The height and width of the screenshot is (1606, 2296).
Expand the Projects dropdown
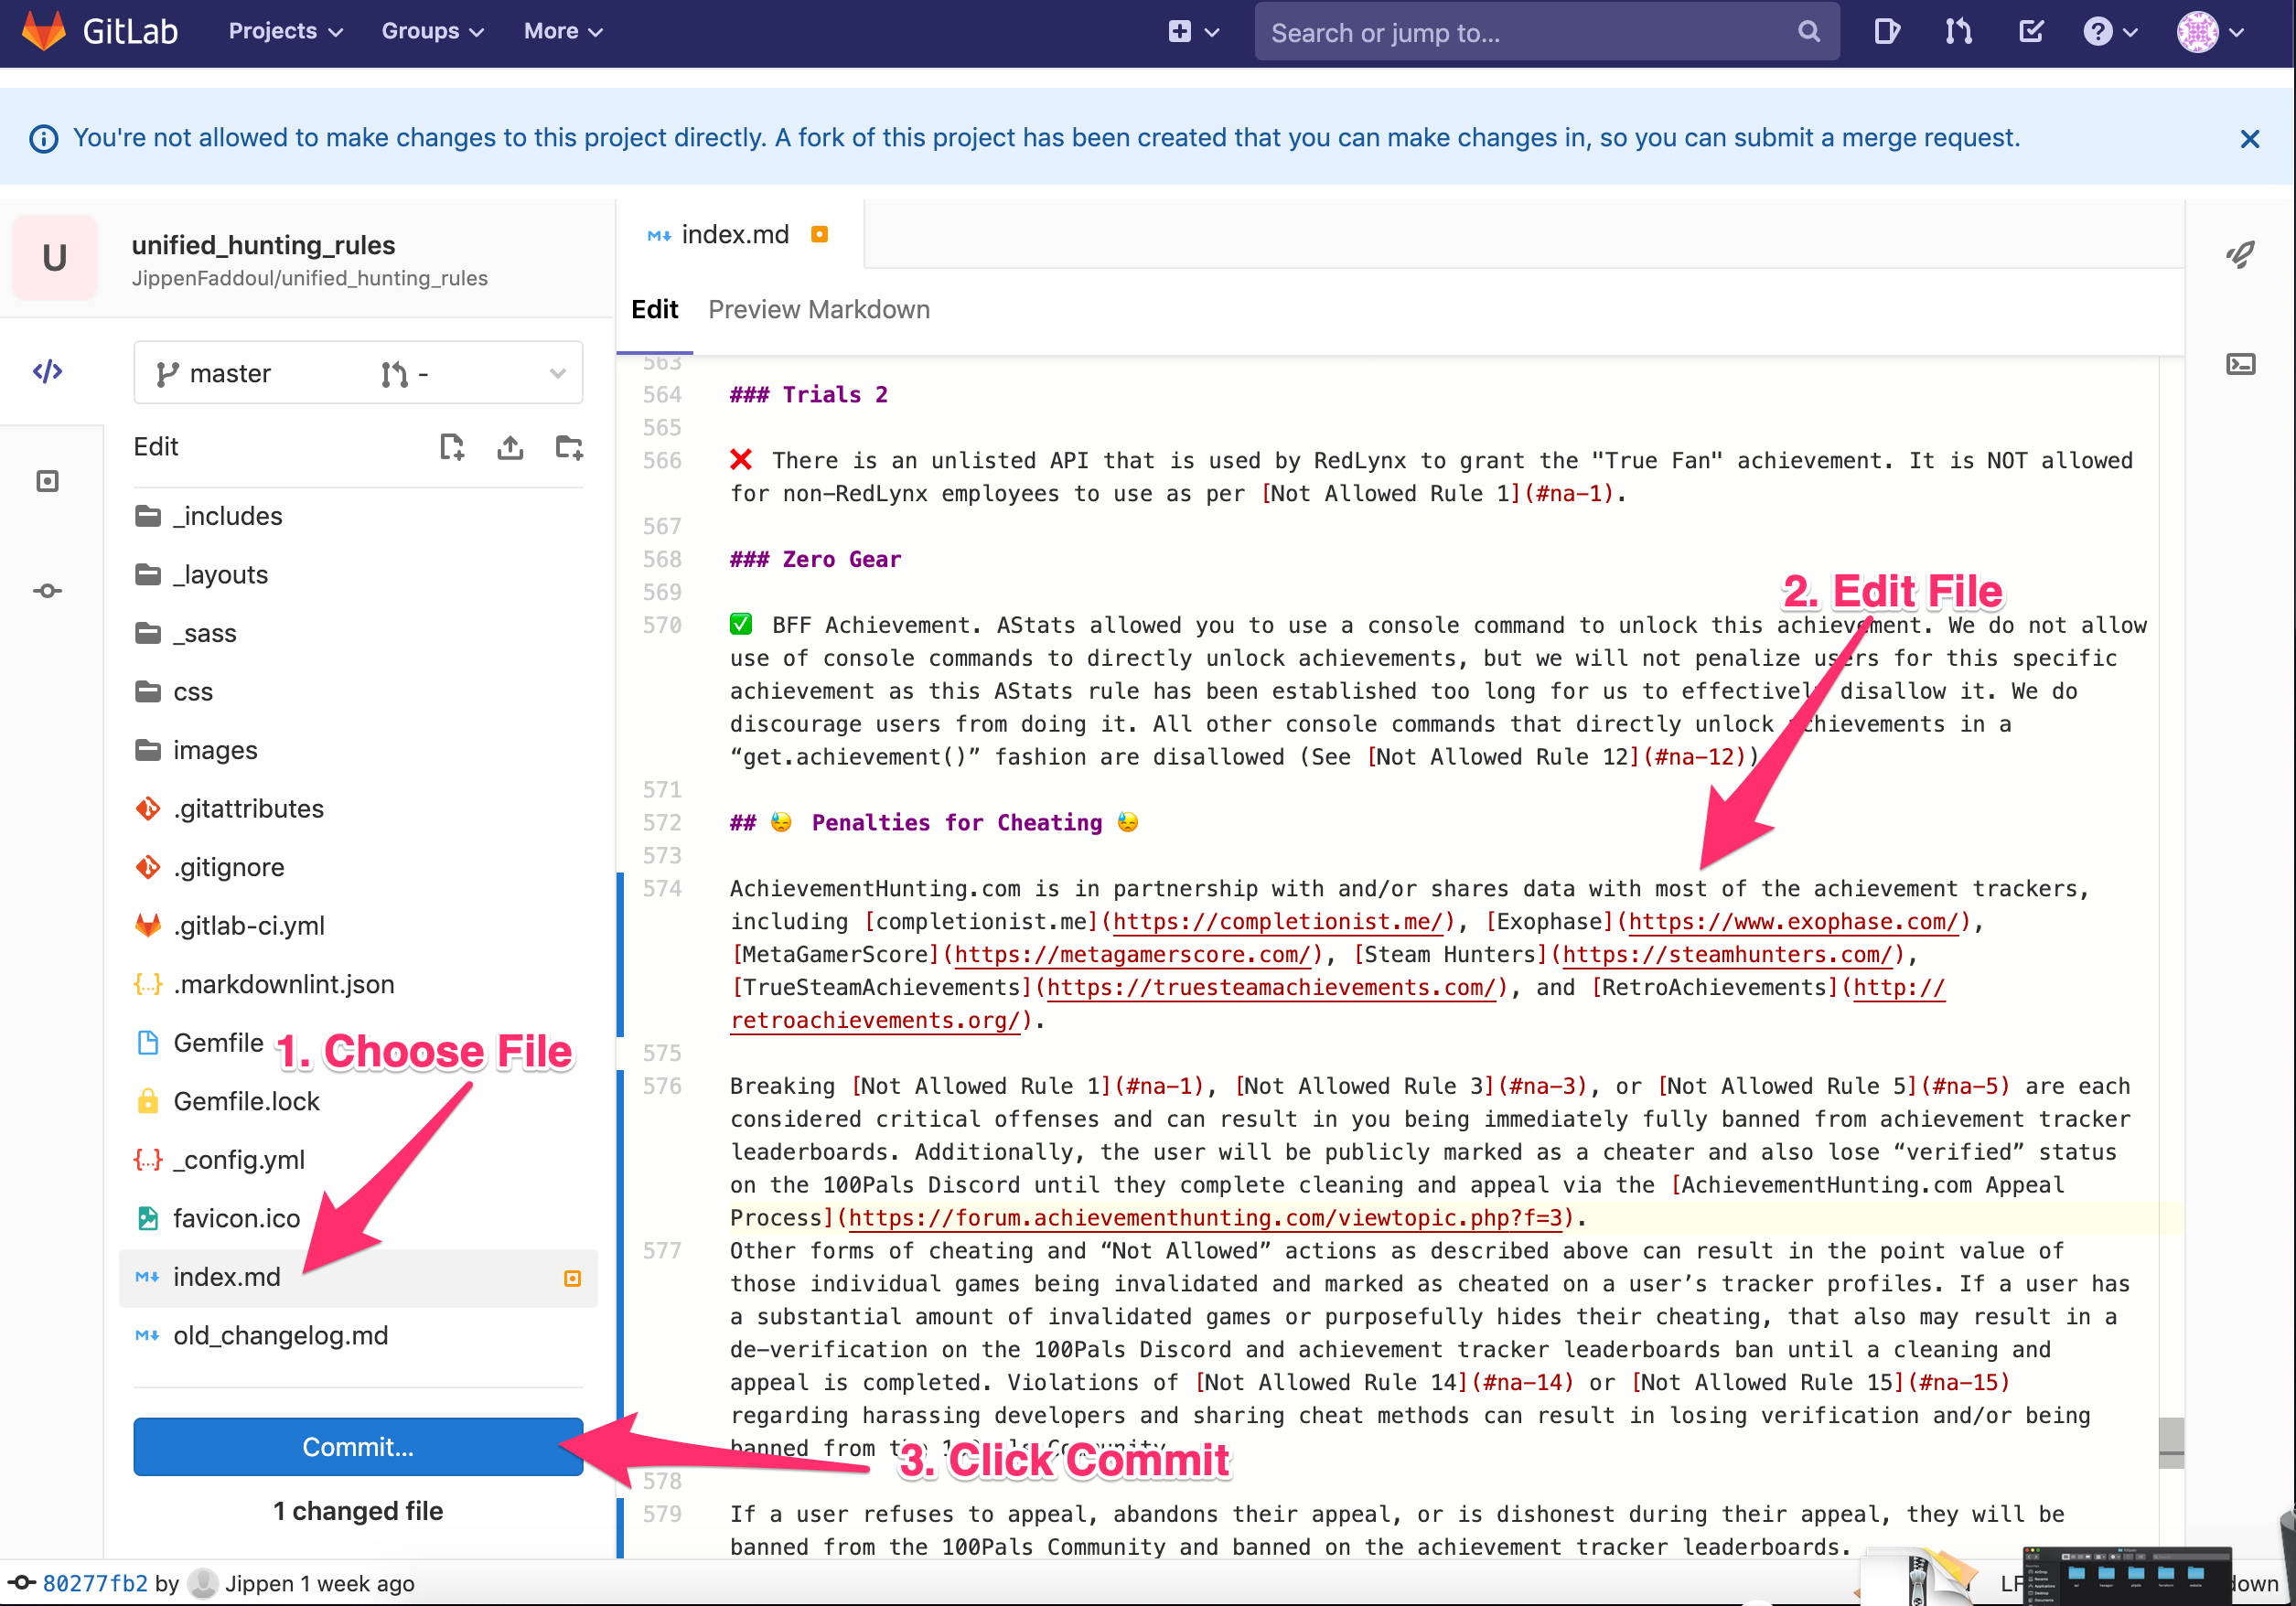286,32
